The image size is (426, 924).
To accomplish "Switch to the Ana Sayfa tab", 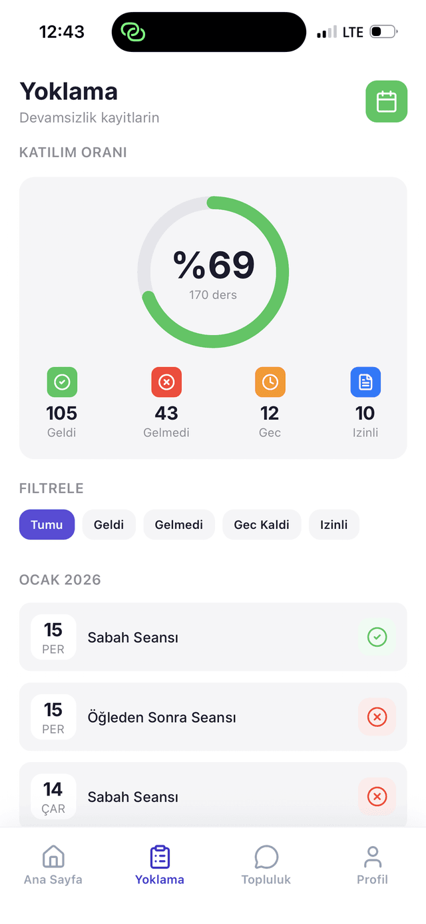I will click(53, 864).
